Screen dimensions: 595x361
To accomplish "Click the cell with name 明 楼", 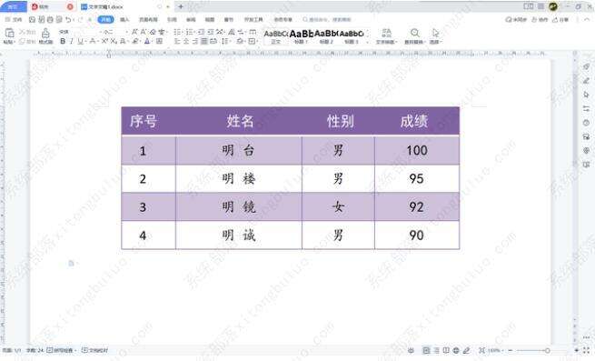I will [x=239, y=178].
